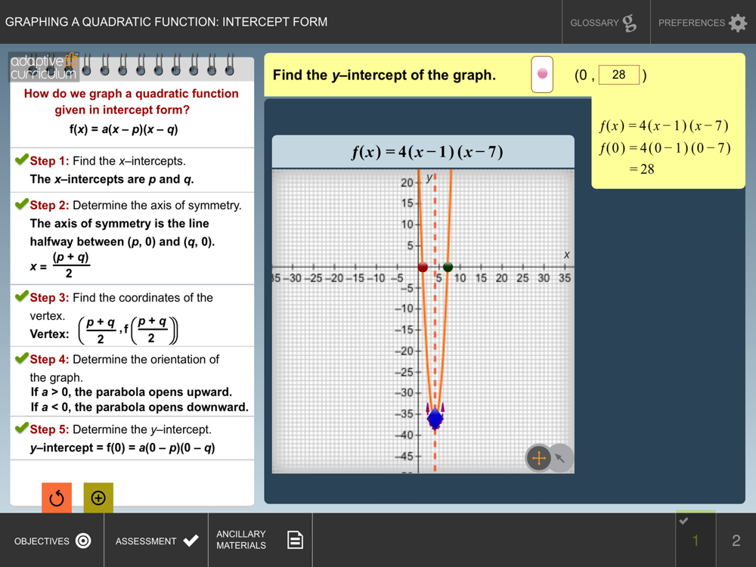The width and height of the screenshot is (756, 567).
Task: Click 'How do we graph a quadratic function' heading
Action: (x=131, y=94)
